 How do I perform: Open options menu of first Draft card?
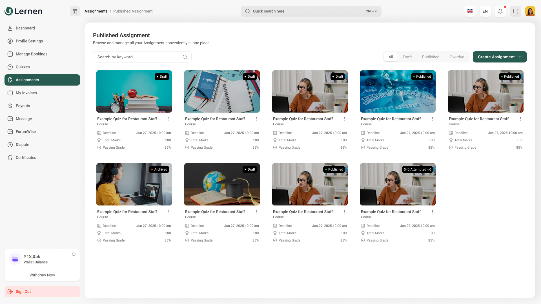coord(169,119)
